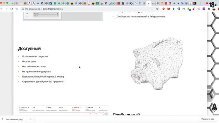
Task: Click the rocket scroll-to-top icon
Action: (x=215, y=108)
